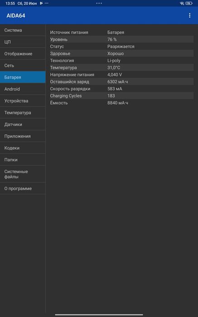This screenshot has height=317, width=198.
Task: Tap the 76 % level value
Action: point(112,39)
